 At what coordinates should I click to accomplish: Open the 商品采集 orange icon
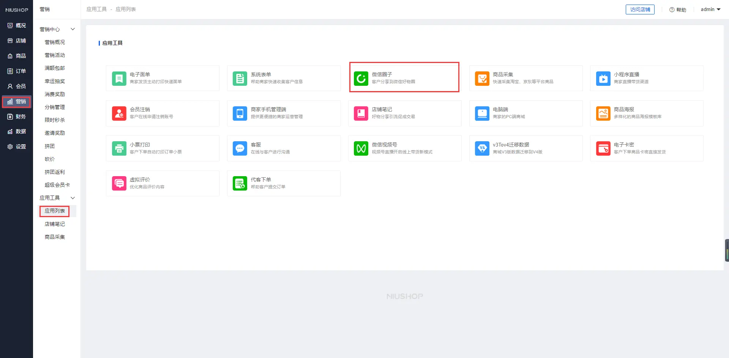(482, 79)
